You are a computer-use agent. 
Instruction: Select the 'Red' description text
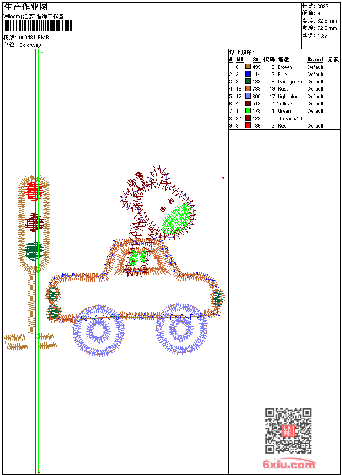[x=282, y=126]
